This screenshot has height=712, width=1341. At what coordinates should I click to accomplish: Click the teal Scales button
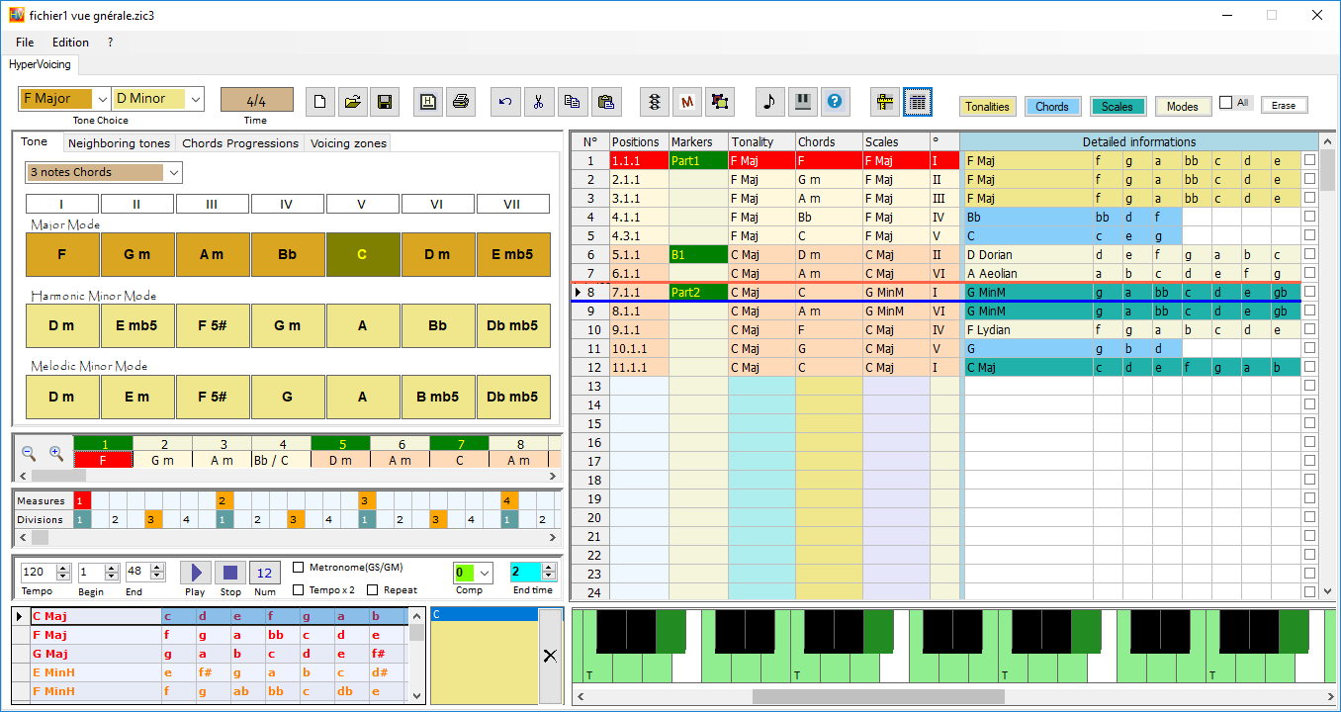pyautogui.click(x=1117, y=107)
